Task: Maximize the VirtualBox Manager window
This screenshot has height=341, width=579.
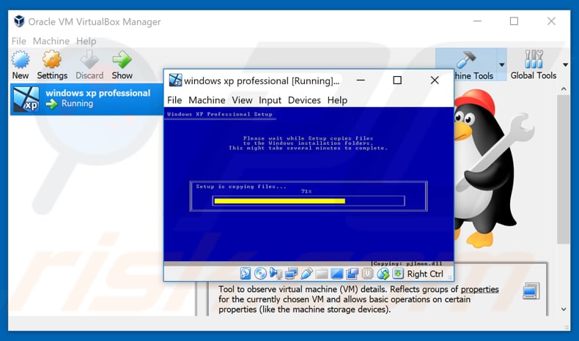Action: [x=514, y=21]
